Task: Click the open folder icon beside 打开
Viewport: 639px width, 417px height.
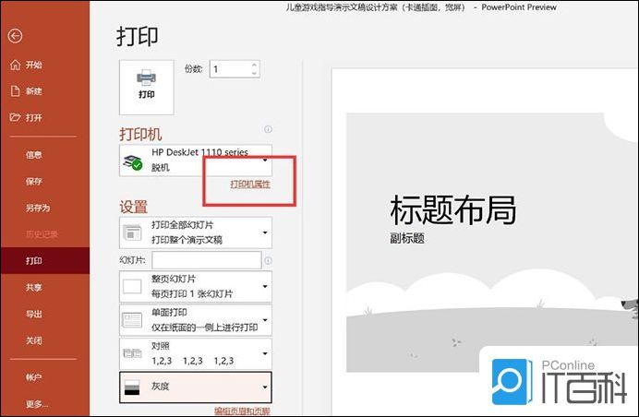Action: [x=15, y=117]
